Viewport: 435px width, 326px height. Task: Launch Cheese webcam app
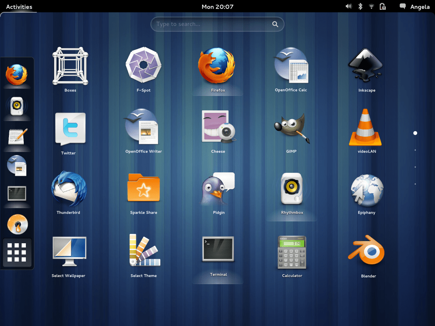(219, 126)
